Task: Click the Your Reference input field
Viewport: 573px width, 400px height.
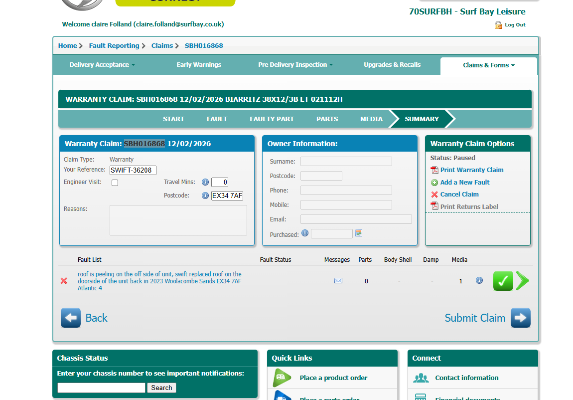Action: pos(133,171)
